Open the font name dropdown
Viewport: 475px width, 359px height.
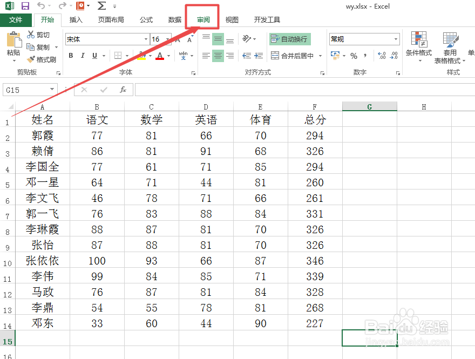145,38
